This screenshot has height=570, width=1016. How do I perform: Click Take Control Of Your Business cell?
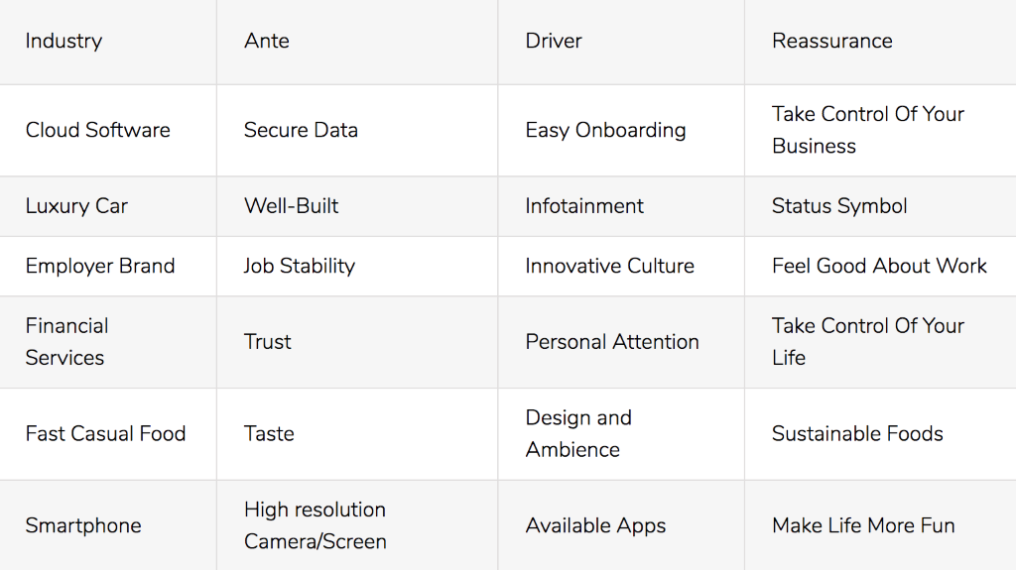coord(867,130)
